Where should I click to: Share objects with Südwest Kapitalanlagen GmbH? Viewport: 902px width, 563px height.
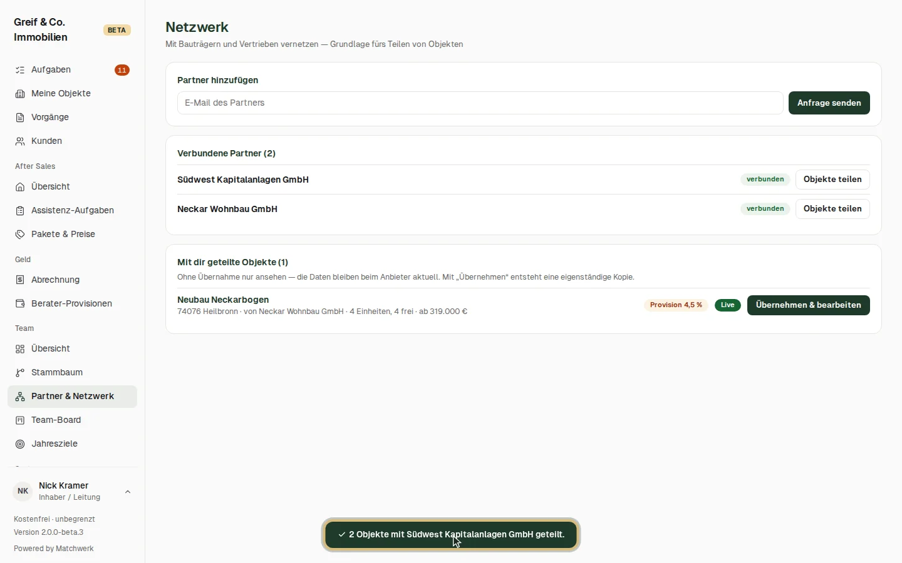pyautogui.click(x=832, y=180)
